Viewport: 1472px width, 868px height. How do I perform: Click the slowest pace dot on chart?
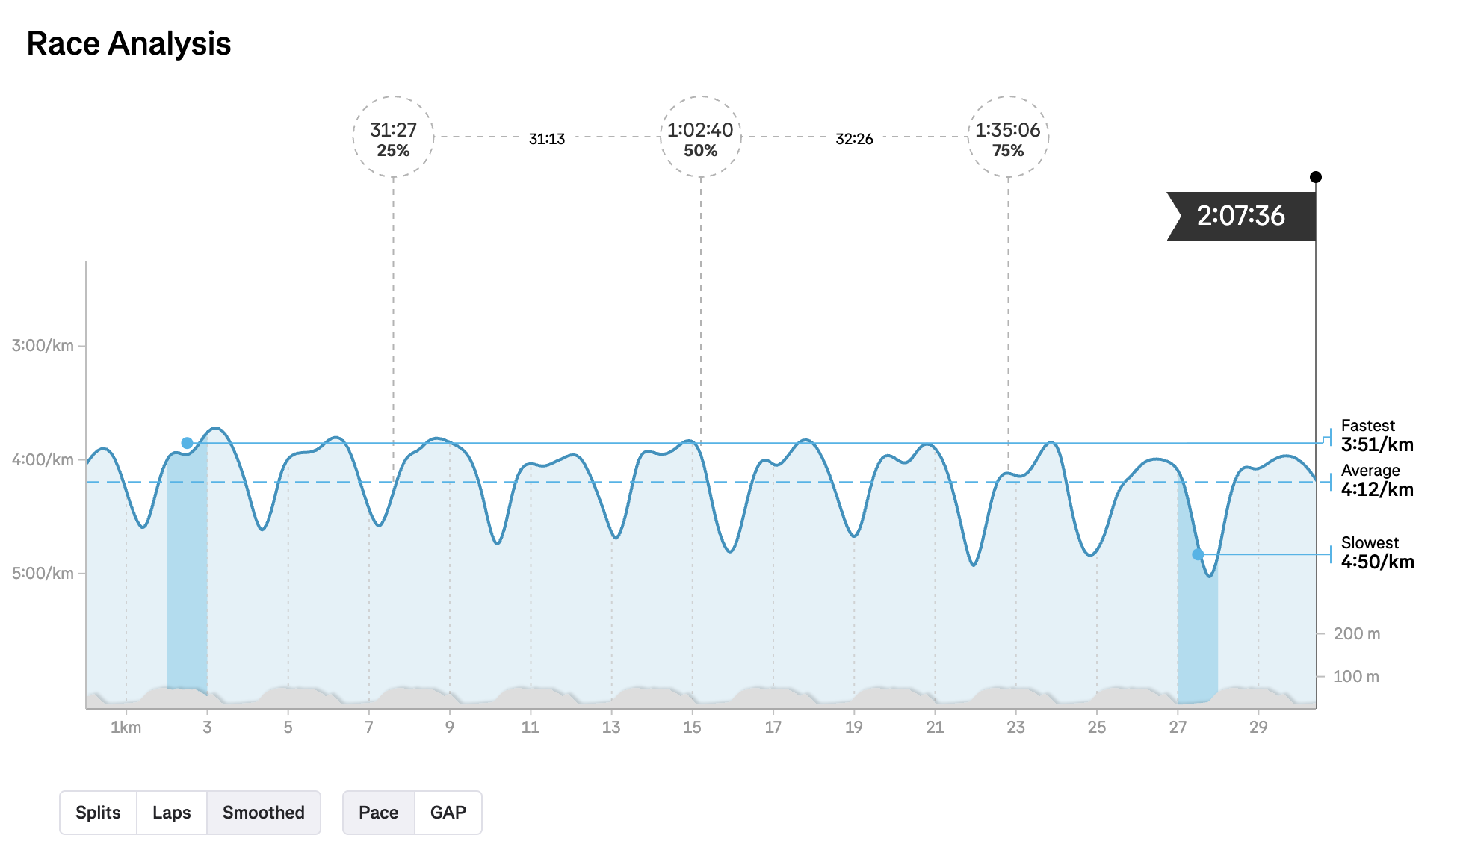(1198, 554)
